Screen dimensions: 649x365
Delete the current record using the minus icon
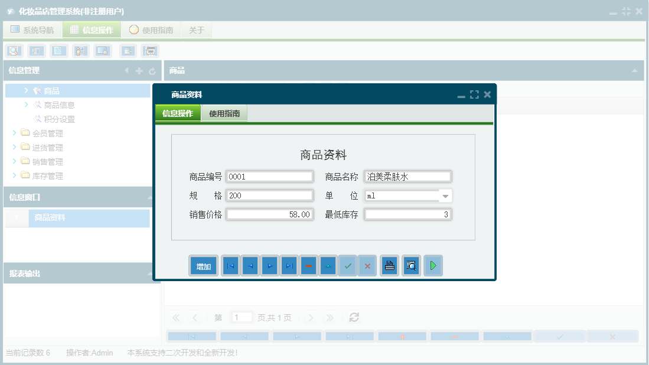pyautogui.click(x=309, y=265)
